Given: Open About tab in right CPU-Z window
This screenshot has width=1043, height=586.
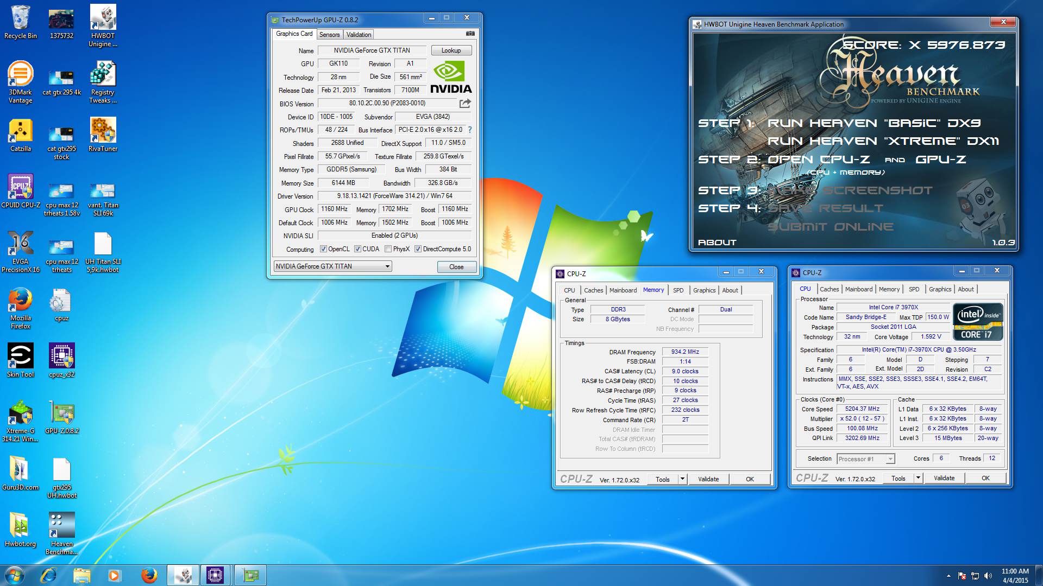Looking at the screenshot, I should pos(965,289).
